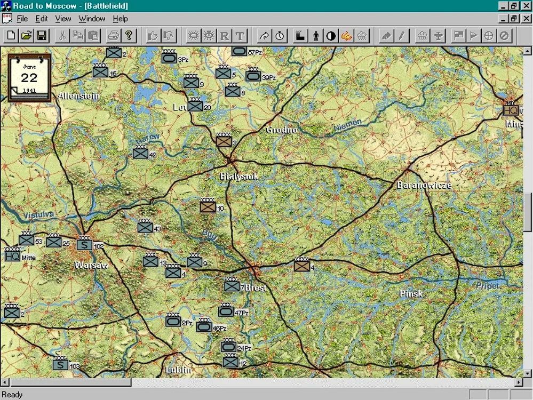Save using the floppy disk icon
This screenshot has width=533, height=400.
[42, 36]
